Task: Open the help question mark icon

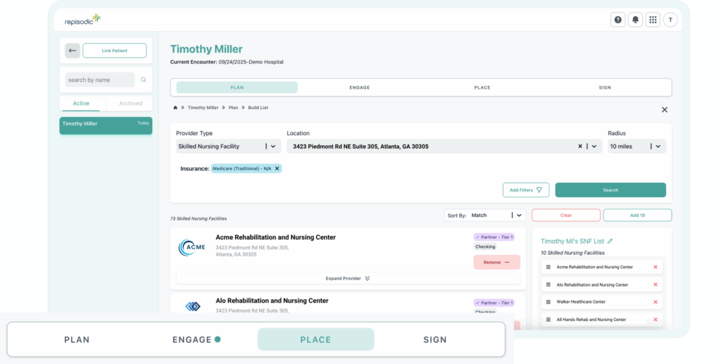Action: click(x=618, y=20)
